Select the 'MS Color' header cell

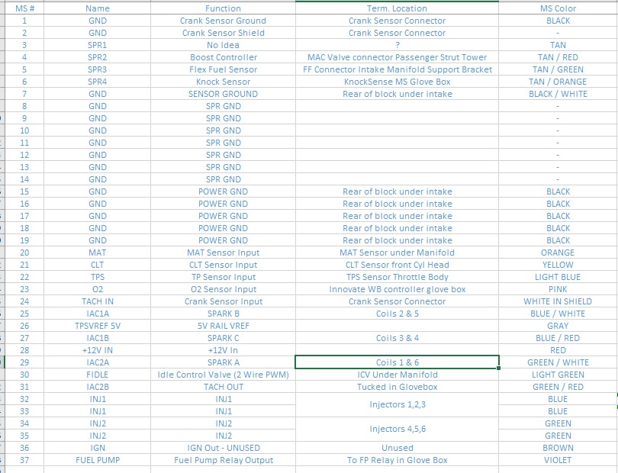coord(558,8)
